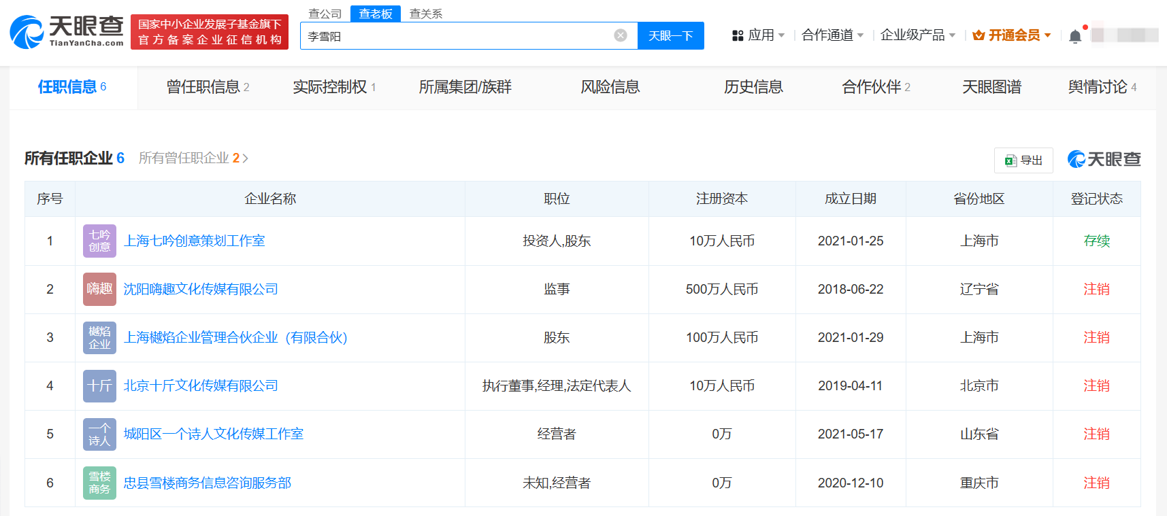Open the 上海七吟创意策划工作室 company link
The image size is (1167, 516).
[x=194, y=241]
